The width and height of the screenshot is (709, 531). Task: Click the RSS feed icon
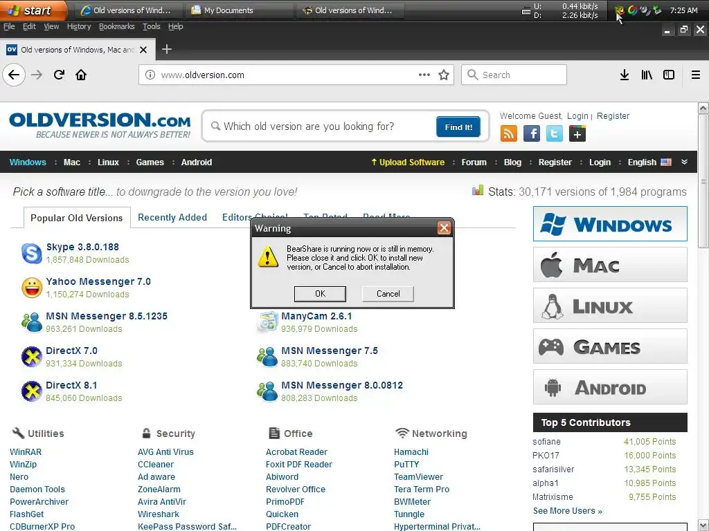pyautogui.click(x=508, y=133)
